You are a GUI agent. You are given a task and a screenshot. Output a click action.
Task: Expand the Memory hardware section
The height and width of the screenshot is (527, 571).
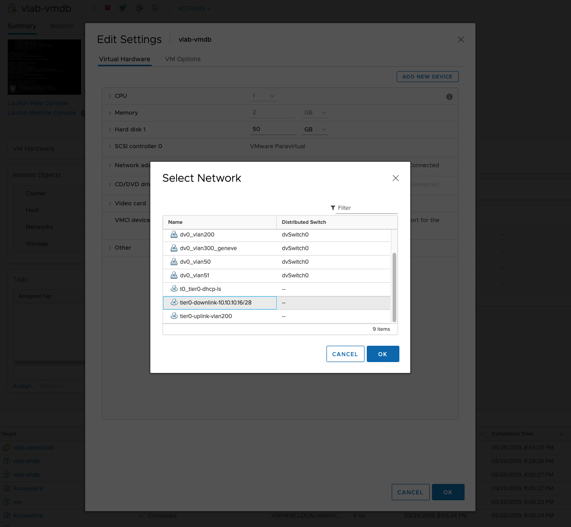click(110, 113)
